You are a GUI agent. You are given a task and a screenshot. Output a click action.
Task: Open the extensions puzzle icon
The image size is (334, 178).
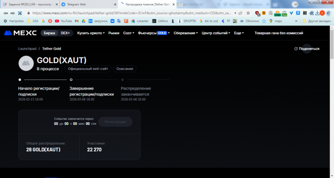coord(311,13)
